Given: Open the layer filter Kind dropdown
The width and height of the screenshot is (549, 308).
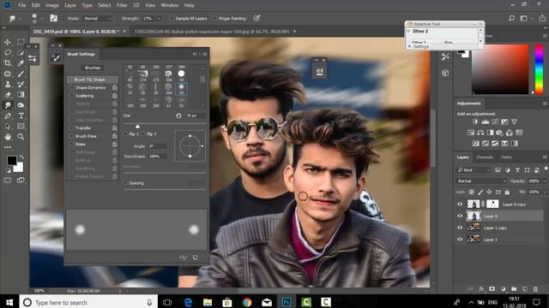Looking at the screenshot, I should [474, 170].
